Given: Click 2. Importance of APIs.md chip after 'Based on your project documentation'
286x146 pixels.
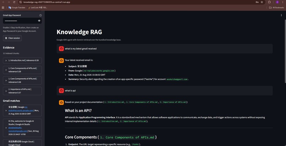Looking at the screenshot, I should 173,102.
